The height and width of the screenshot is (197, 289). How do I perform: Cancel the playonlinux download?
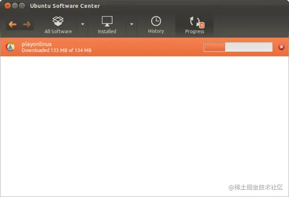click(281, 47)
